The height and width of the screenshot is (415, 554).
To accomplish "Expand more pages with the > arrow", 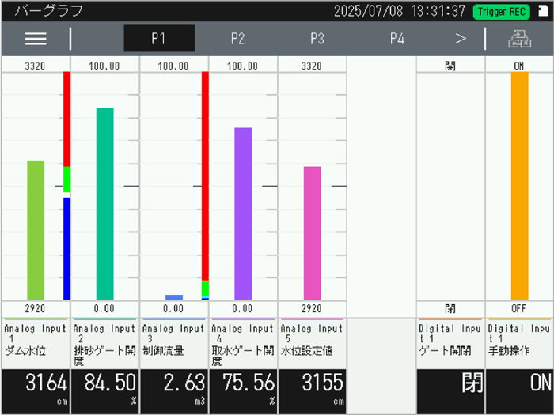I will point(461,39).
